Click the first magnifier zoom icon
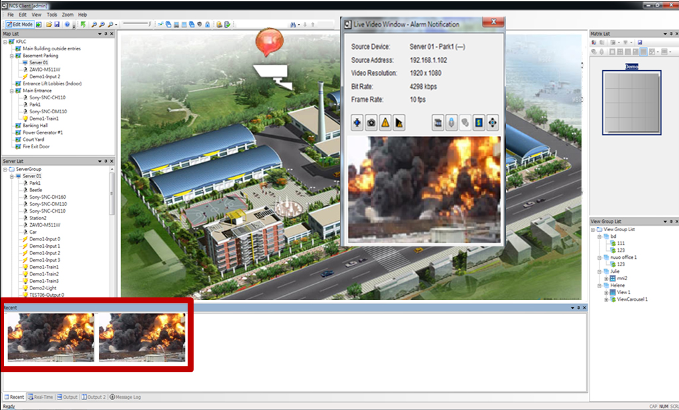 tap(94, 25)
